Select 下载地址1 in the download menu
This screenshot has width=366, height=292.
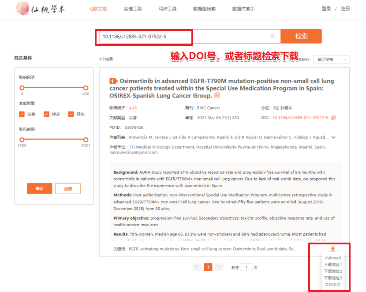click(333, 265)
